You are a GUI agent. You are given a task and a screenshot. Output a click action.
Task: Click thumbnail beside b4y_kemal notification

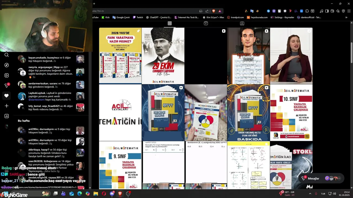80,108
